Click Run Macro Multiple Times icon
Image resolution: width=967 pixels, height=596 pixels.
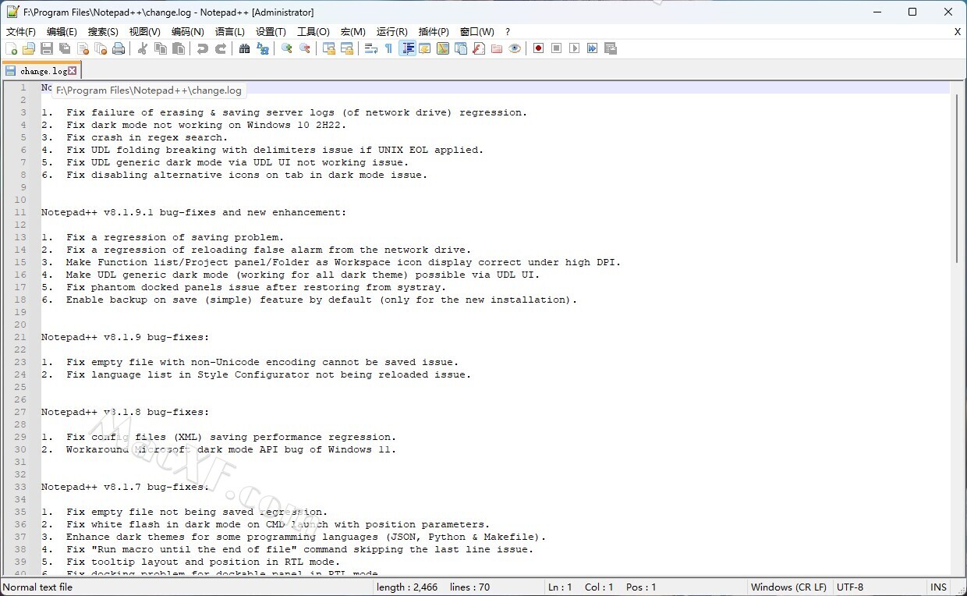[593, 48]
